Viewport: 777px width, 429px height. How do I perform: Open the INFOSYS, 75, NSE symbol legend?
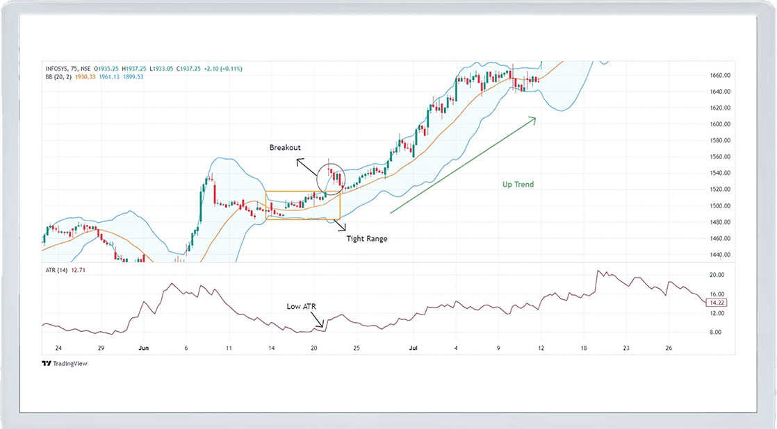tap(67, 69)
